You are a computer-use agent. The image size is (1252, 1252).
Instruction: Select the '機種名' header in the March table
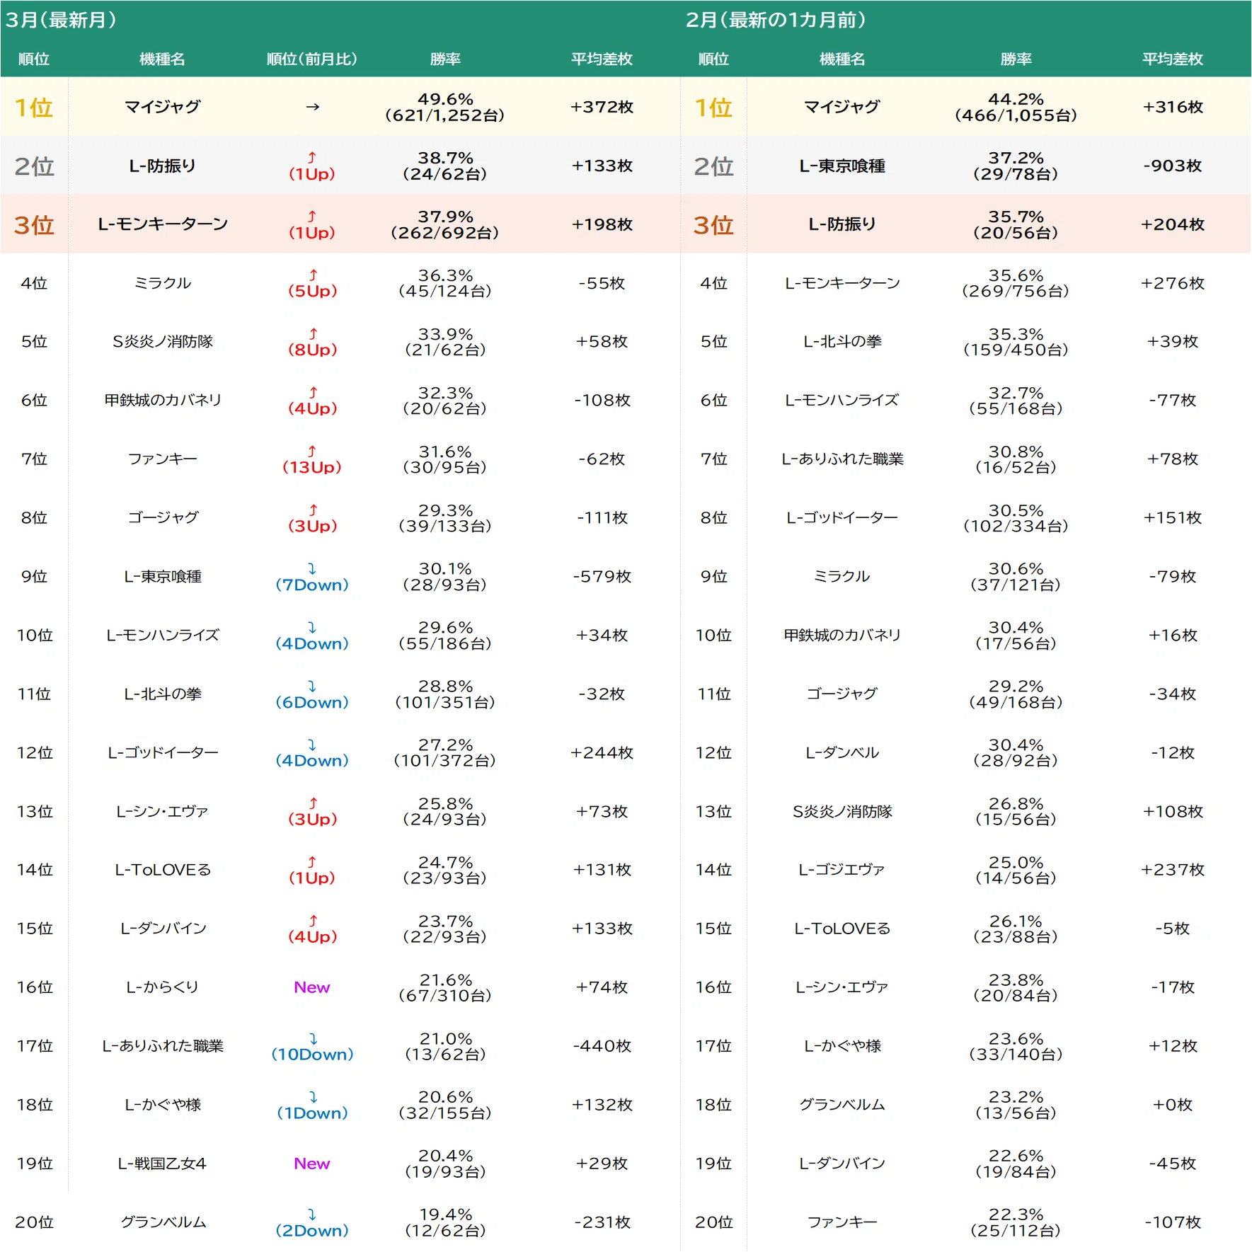163,59
